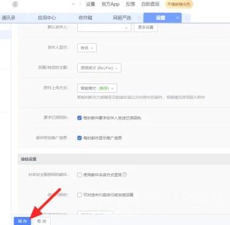Viewport: 230px width, 225px height.
Task: Switch to the 收件箱 tab
Action: pyautogui.click(x=85, y=18)
